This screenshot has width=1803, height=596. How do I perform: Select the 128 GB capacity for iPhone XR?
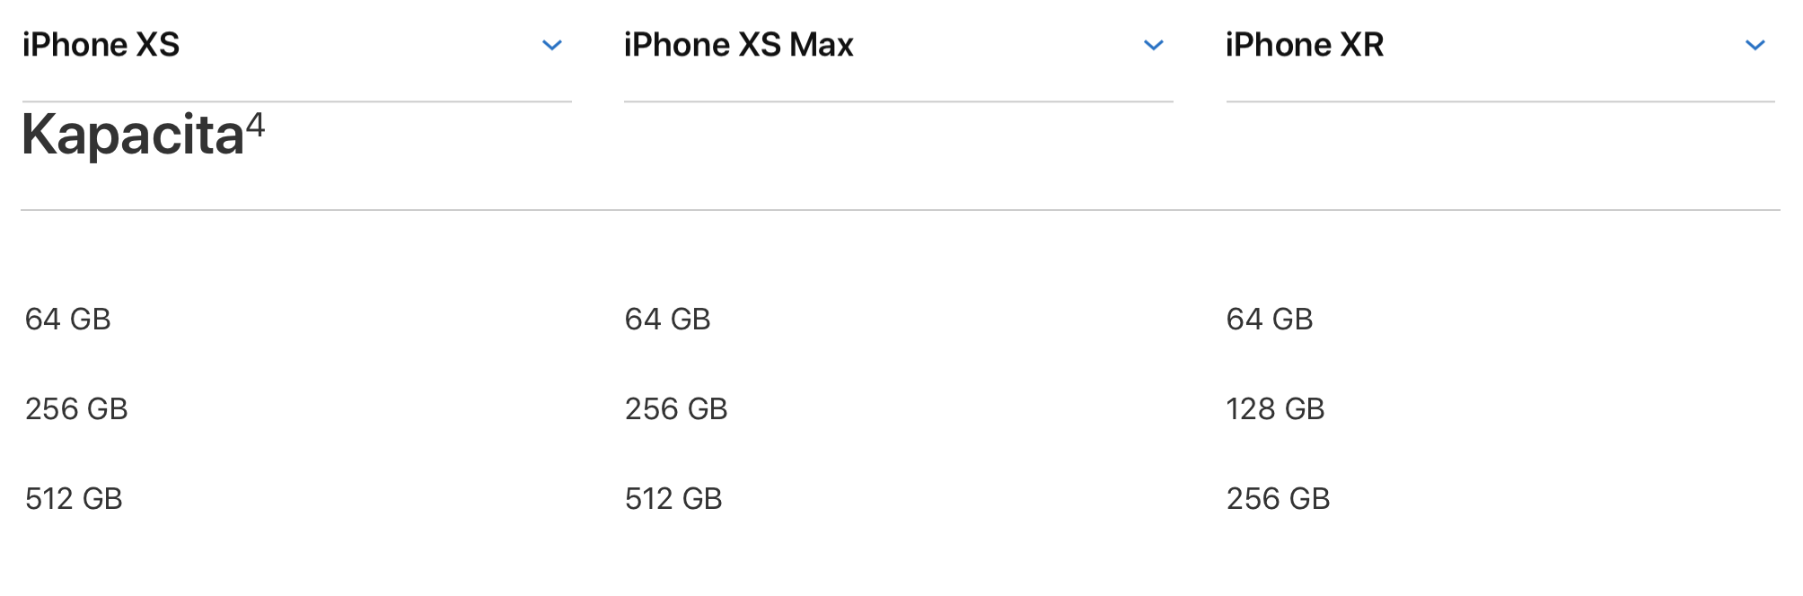point(1275,409)
